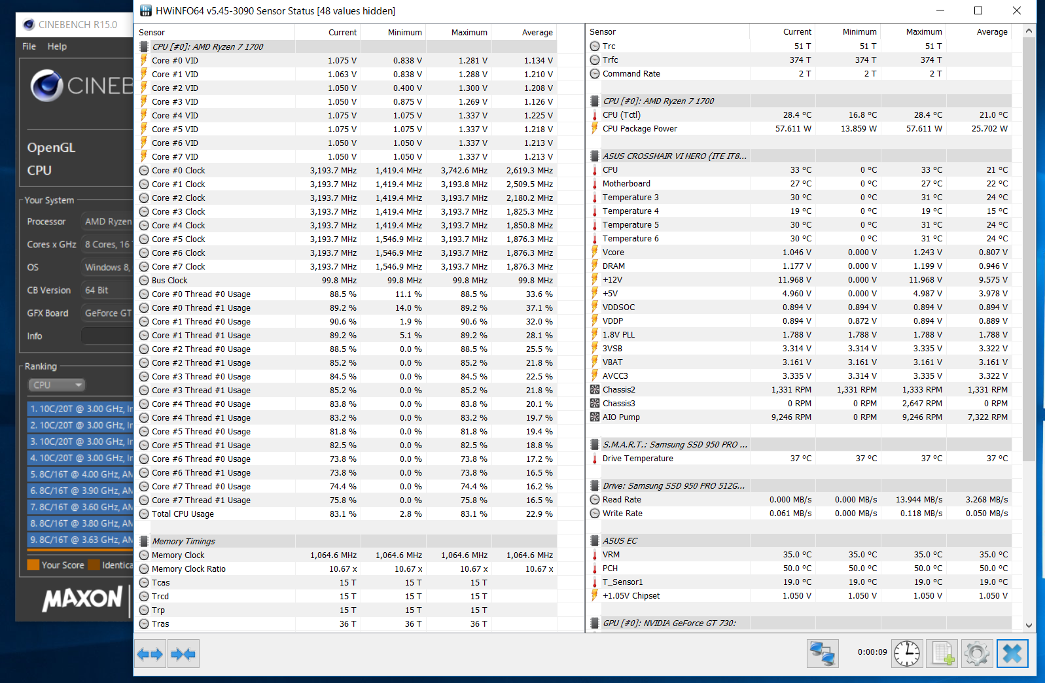Select the Core #7 VID sensor row
Screen dimensions: 1045x683
click(x=347, y=156)
